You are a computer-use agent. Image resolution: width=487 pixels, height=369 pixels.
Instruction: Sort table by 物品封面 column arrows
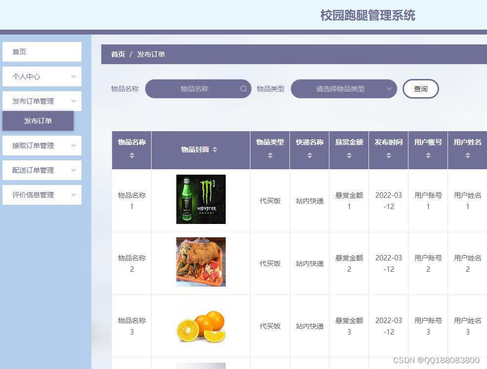pos(215,149)
